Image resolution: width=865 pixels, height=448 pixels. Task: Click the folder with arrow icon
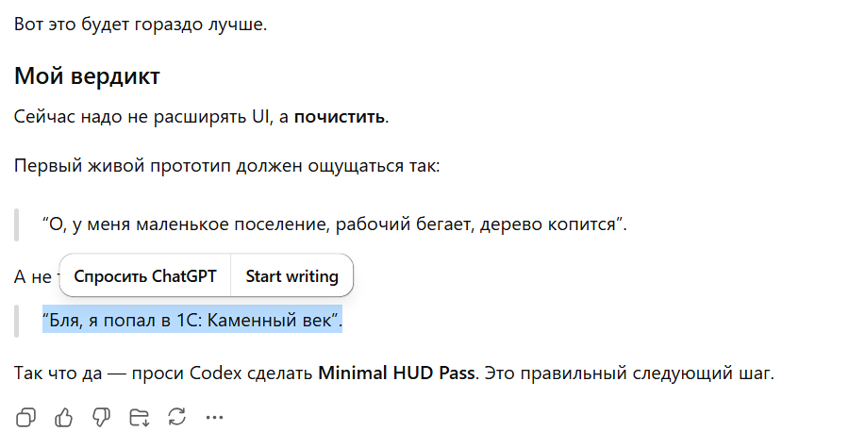[x=139, y=417]
